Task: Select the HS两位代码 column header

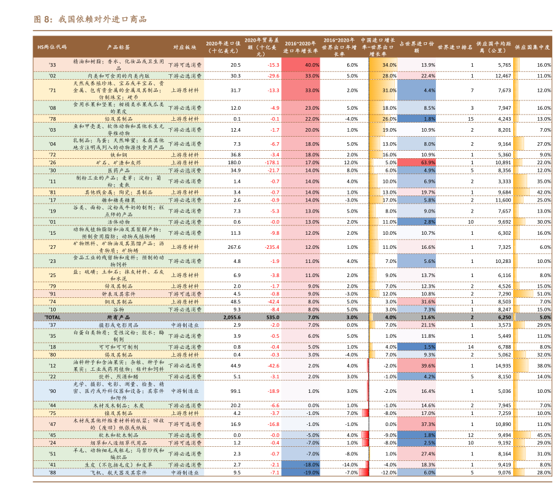Action: pyautogui.click(x=52, y=47)
